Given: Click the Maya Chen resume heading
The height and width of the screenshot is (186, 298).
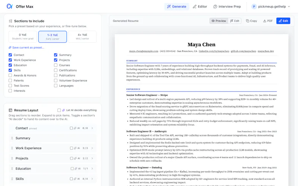Looking at the screenshot, I should [x=202, y=44].
